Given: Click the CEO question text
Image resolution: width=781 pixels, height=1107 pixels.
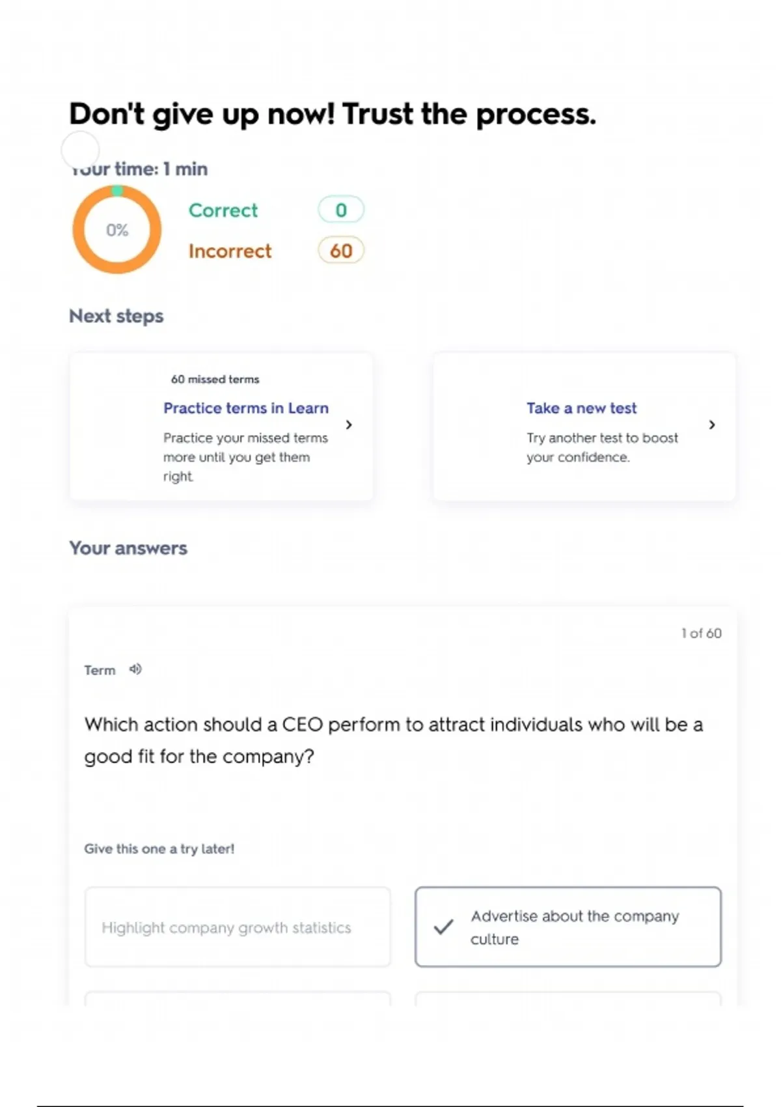Looking at the screenshot, I should pos(393,740).
